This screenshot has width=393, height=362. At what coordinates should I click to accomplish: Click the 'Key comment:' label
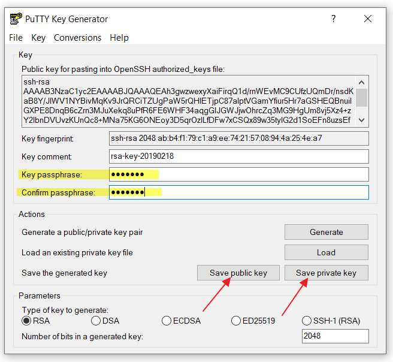[x=47, y=156]
